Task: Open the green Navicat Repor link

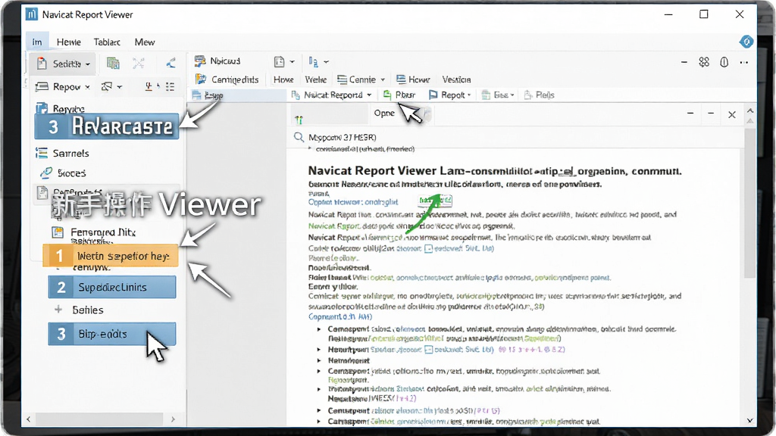Action: pos(334,226)
